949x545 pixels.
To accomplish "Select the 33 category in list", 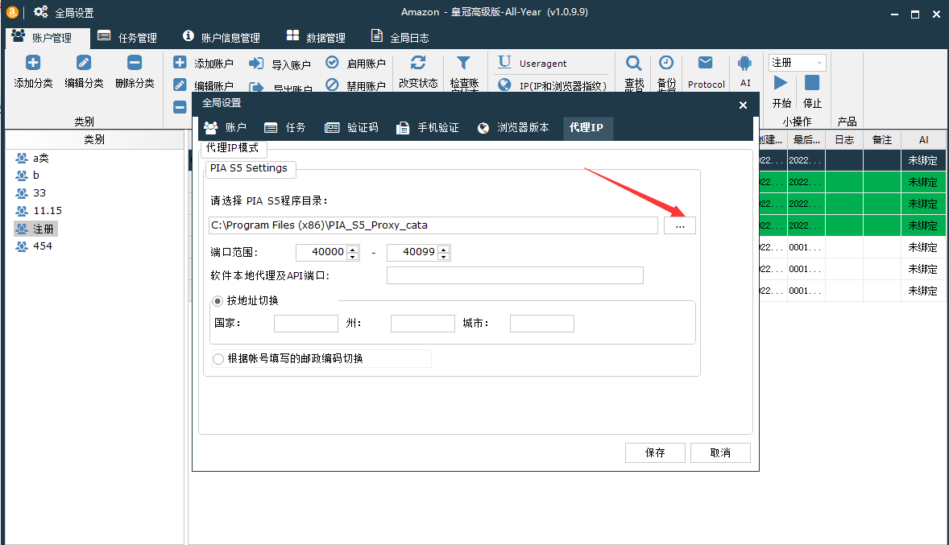I will pyautogui.click(x=31, y=193).
